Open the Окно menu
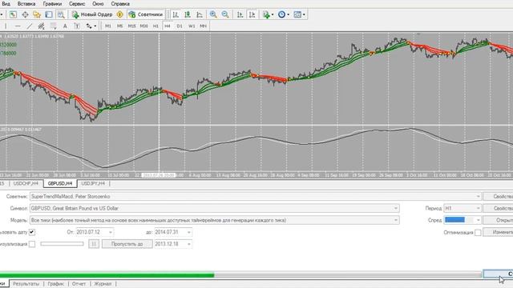The width and height of the screenshot is (513, 288). click(x=98, y=4)
